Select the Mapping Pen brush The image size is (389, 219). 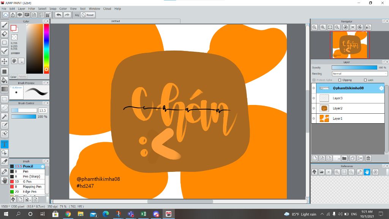[27, 186]
